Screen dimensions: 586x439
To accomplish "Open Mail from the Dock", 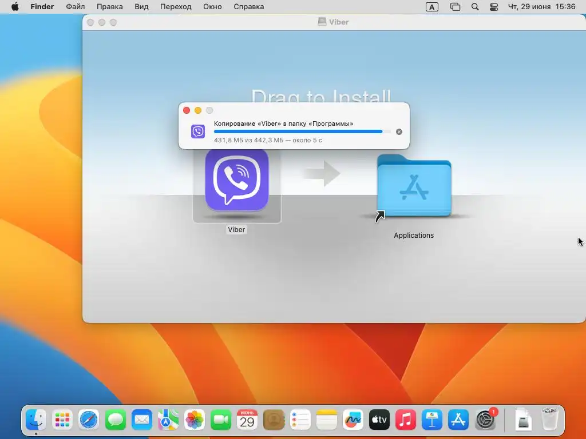I will (142, 420).
